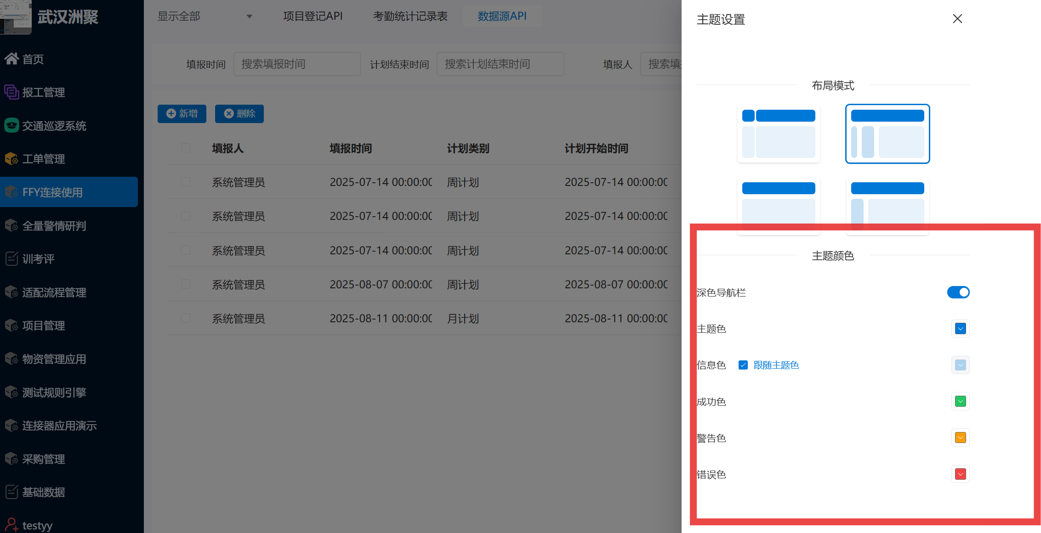This screenshot has width=1041, height=533.
Task: Open the 成功色 green color dropdown
Action: click(x=960, y=402)
